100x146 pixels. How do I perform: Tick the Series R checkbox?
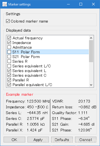coord(9,61)
